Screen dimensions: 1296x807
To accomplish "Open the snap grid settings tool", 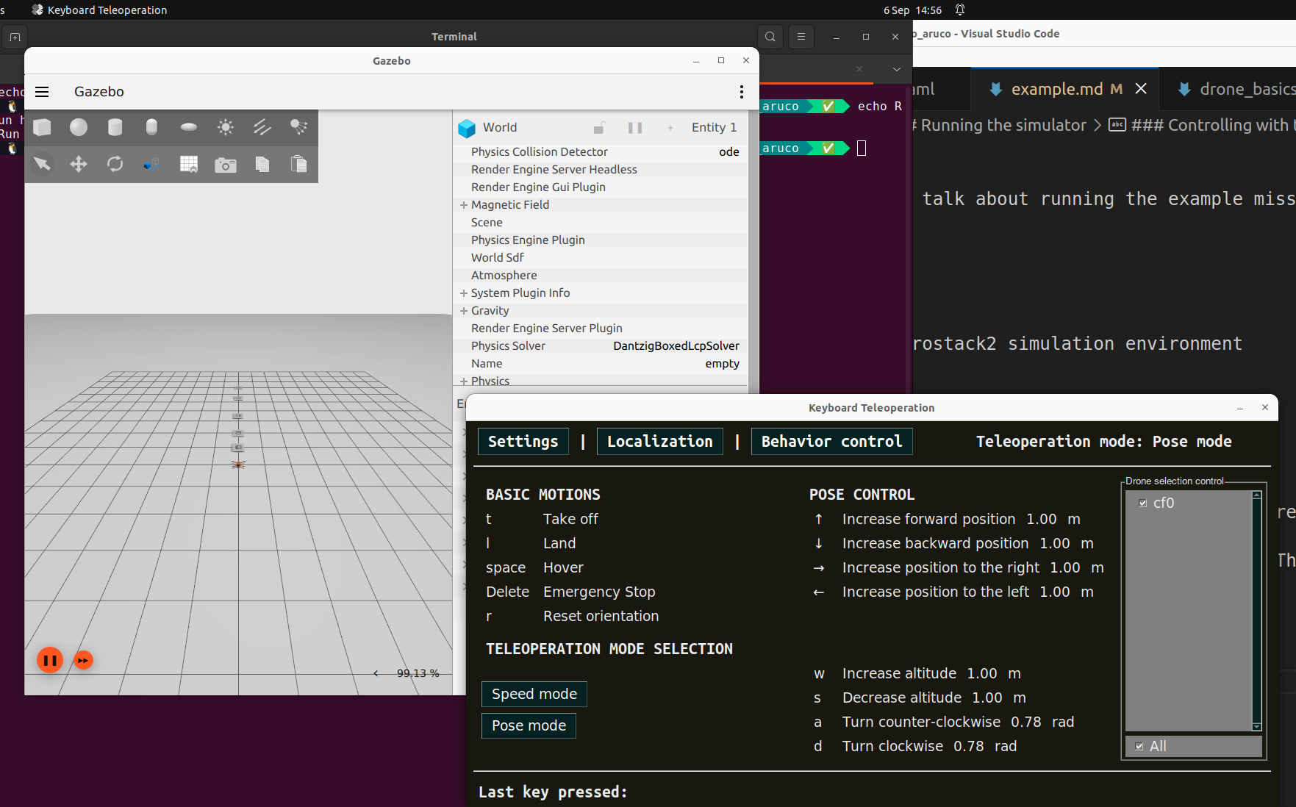I will [x=189, y=164].
